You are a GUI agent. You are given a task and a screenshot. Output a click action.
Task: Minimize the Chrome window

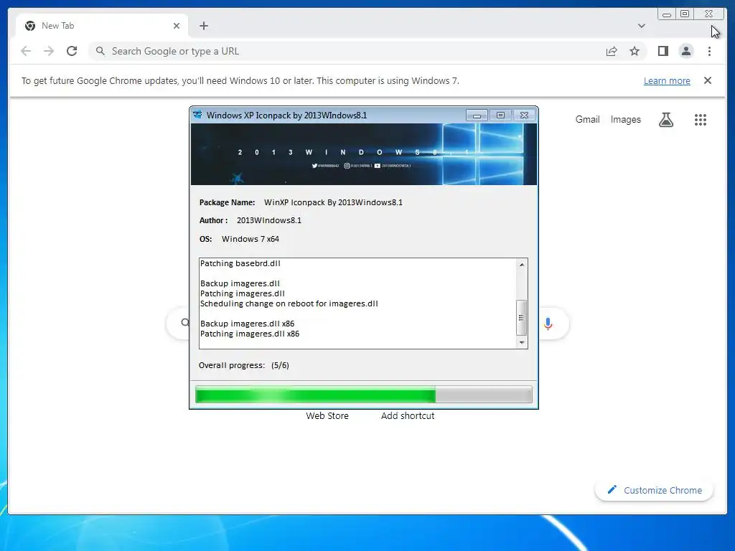click(667, 14)
